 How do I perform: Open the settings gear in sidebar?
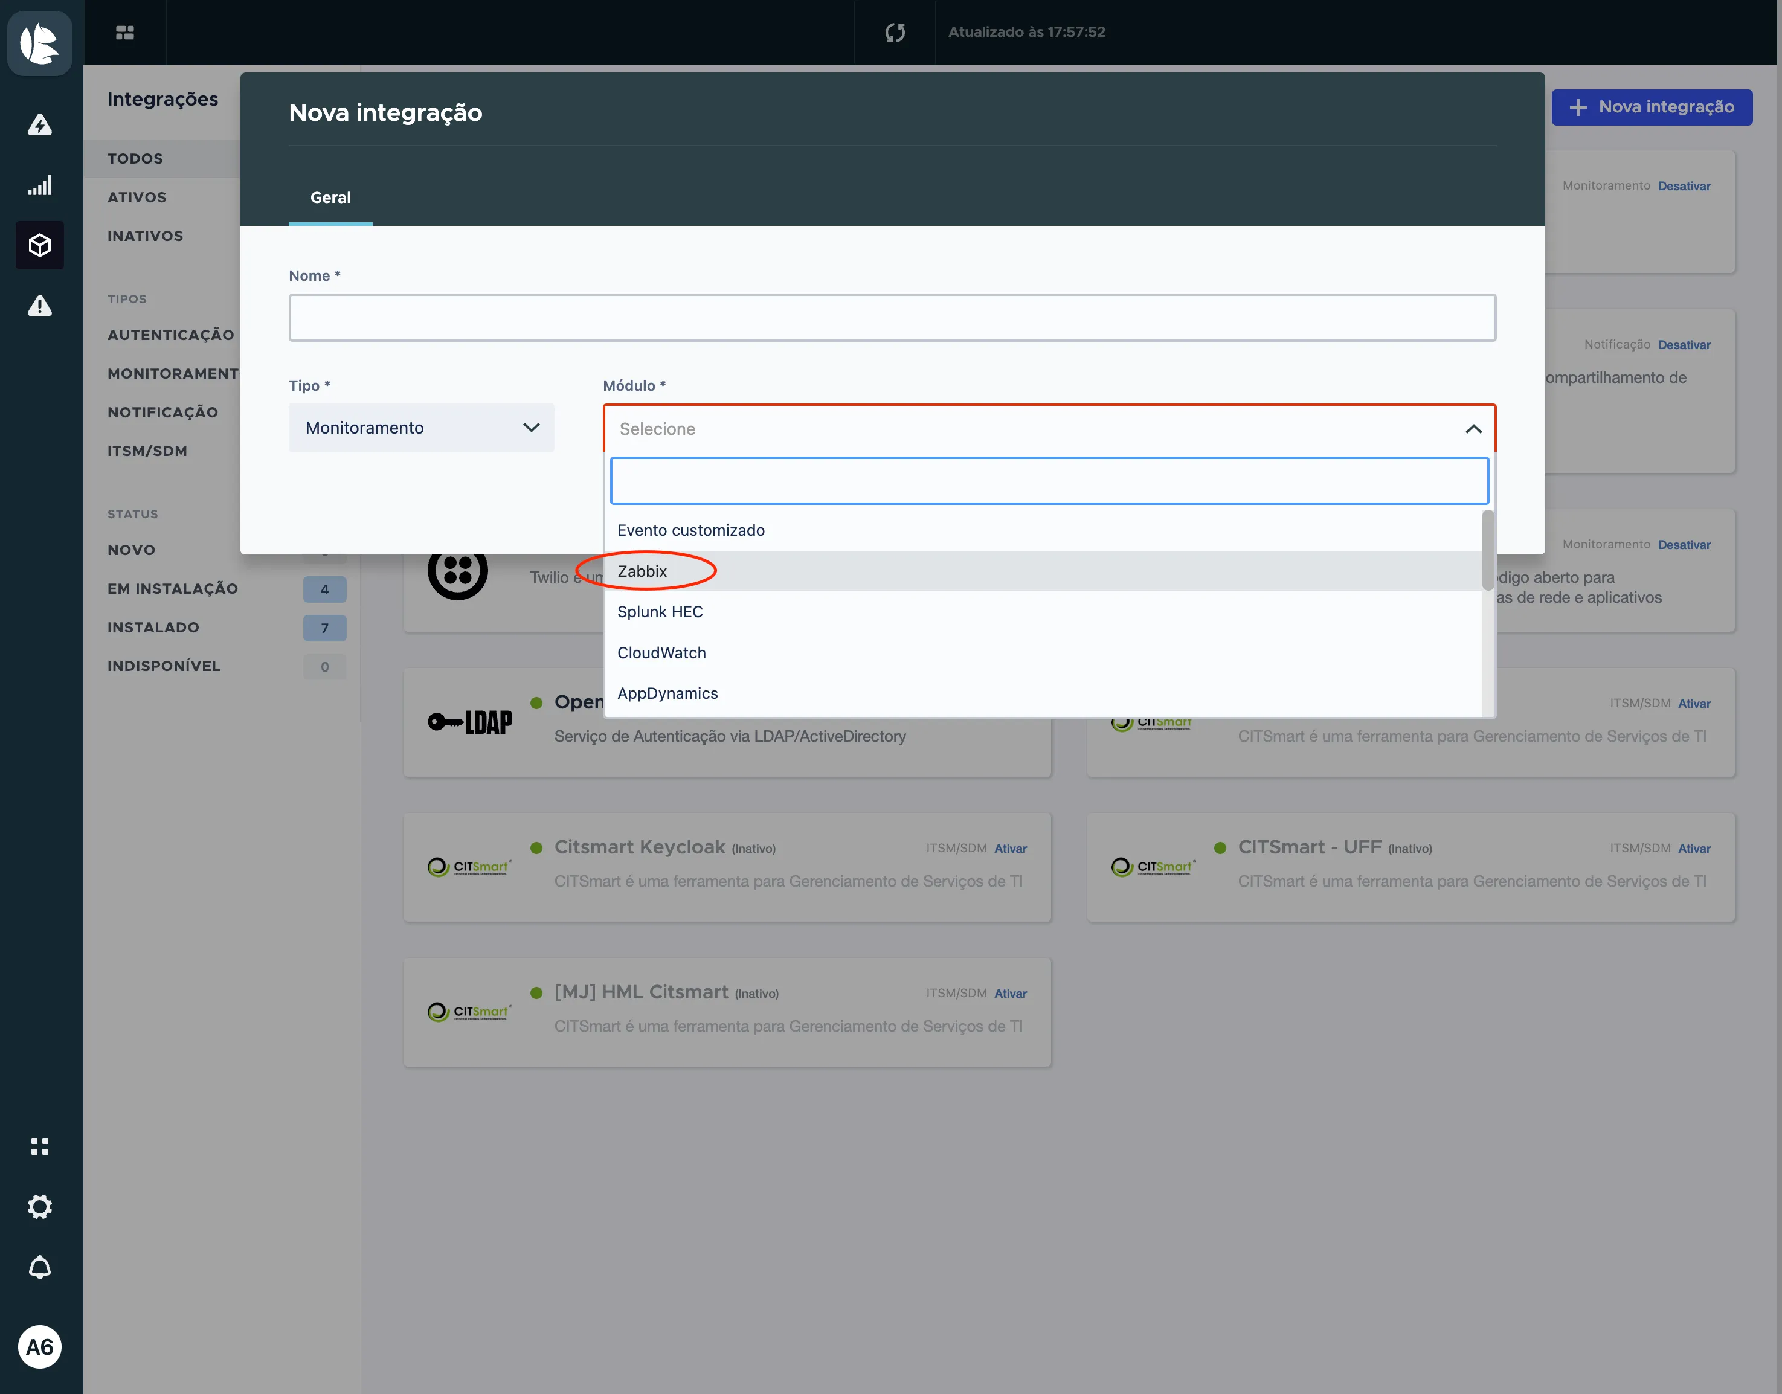click(40, 1206)
